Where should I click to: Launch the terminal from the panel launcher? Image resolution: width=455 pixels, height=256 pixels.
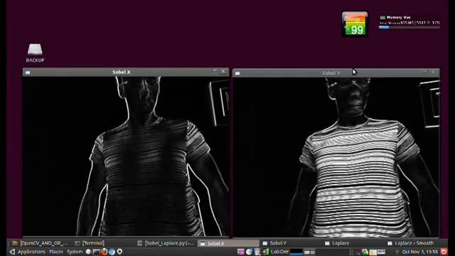point(97,252)
